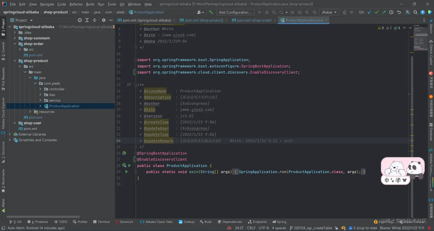Image resolution: width=434 pixels, height=231 pixels.
Task: Open the Database tool window
Action: (x=431, y=132)
